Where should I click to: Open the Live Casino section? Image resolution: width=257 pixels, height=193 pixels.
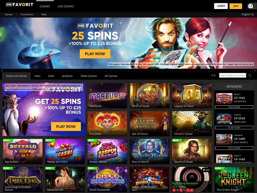tap(65, 6)
